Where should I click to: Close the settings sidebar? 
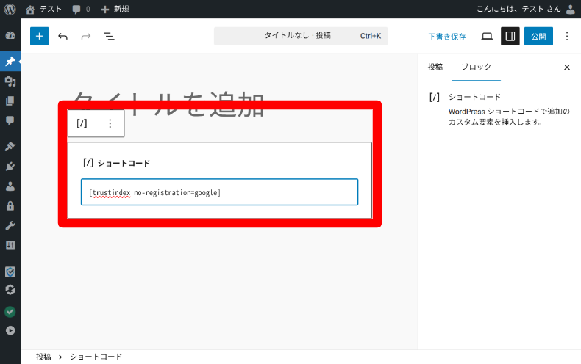566,67
